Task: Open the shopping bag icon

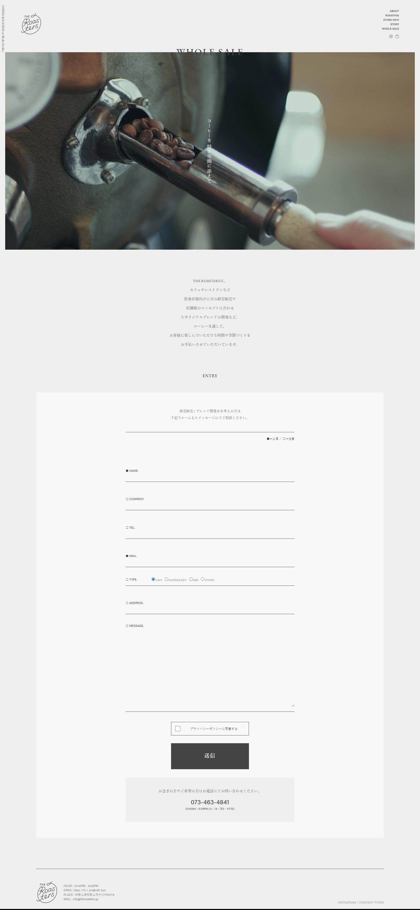Action: click(x=397, y=36)
